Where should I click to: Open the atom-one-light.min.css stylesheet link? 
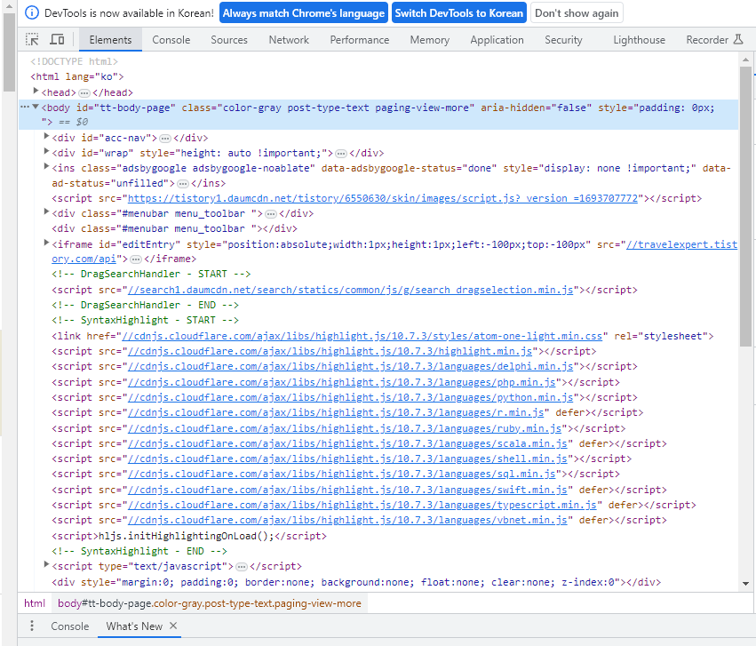pyautogui.click(x=362, y=336)
